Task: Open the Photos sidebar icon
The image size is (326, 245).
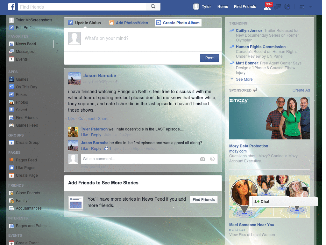Action: [x=11, y=102]
